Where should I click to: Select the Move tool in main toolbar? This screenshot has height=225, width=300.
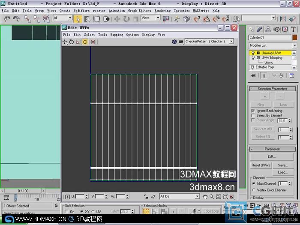pos(117,19)
